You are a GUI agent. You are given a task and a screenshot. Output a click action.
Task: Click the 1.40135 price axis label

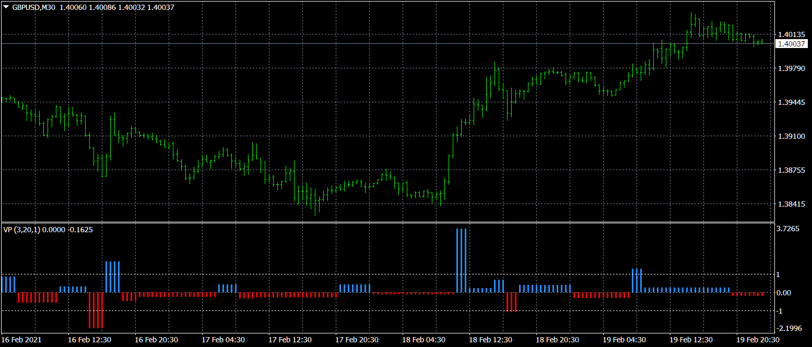791,34
